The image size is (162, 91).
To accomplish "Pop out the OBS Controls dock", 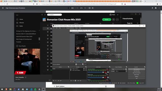I will 145,67.
